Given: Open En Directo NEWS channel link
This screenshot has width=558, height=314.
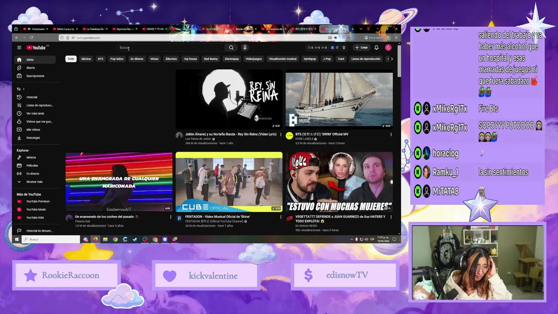Looking at the screenshot, I should pyautogui.click(x=307, y=226).
